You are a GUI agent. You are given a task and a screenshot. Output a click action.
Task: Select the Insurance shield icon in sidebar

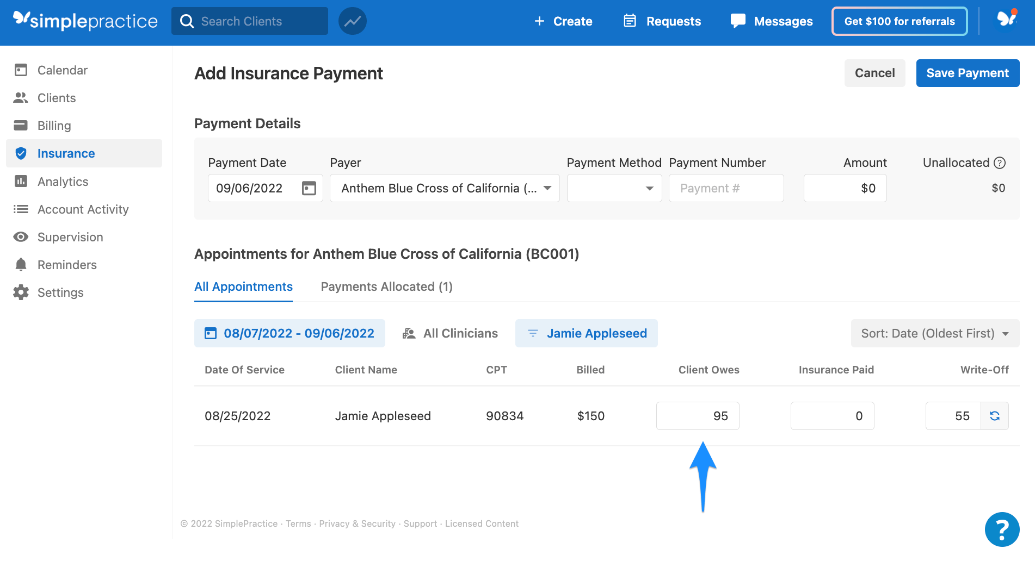pos(21,153)
